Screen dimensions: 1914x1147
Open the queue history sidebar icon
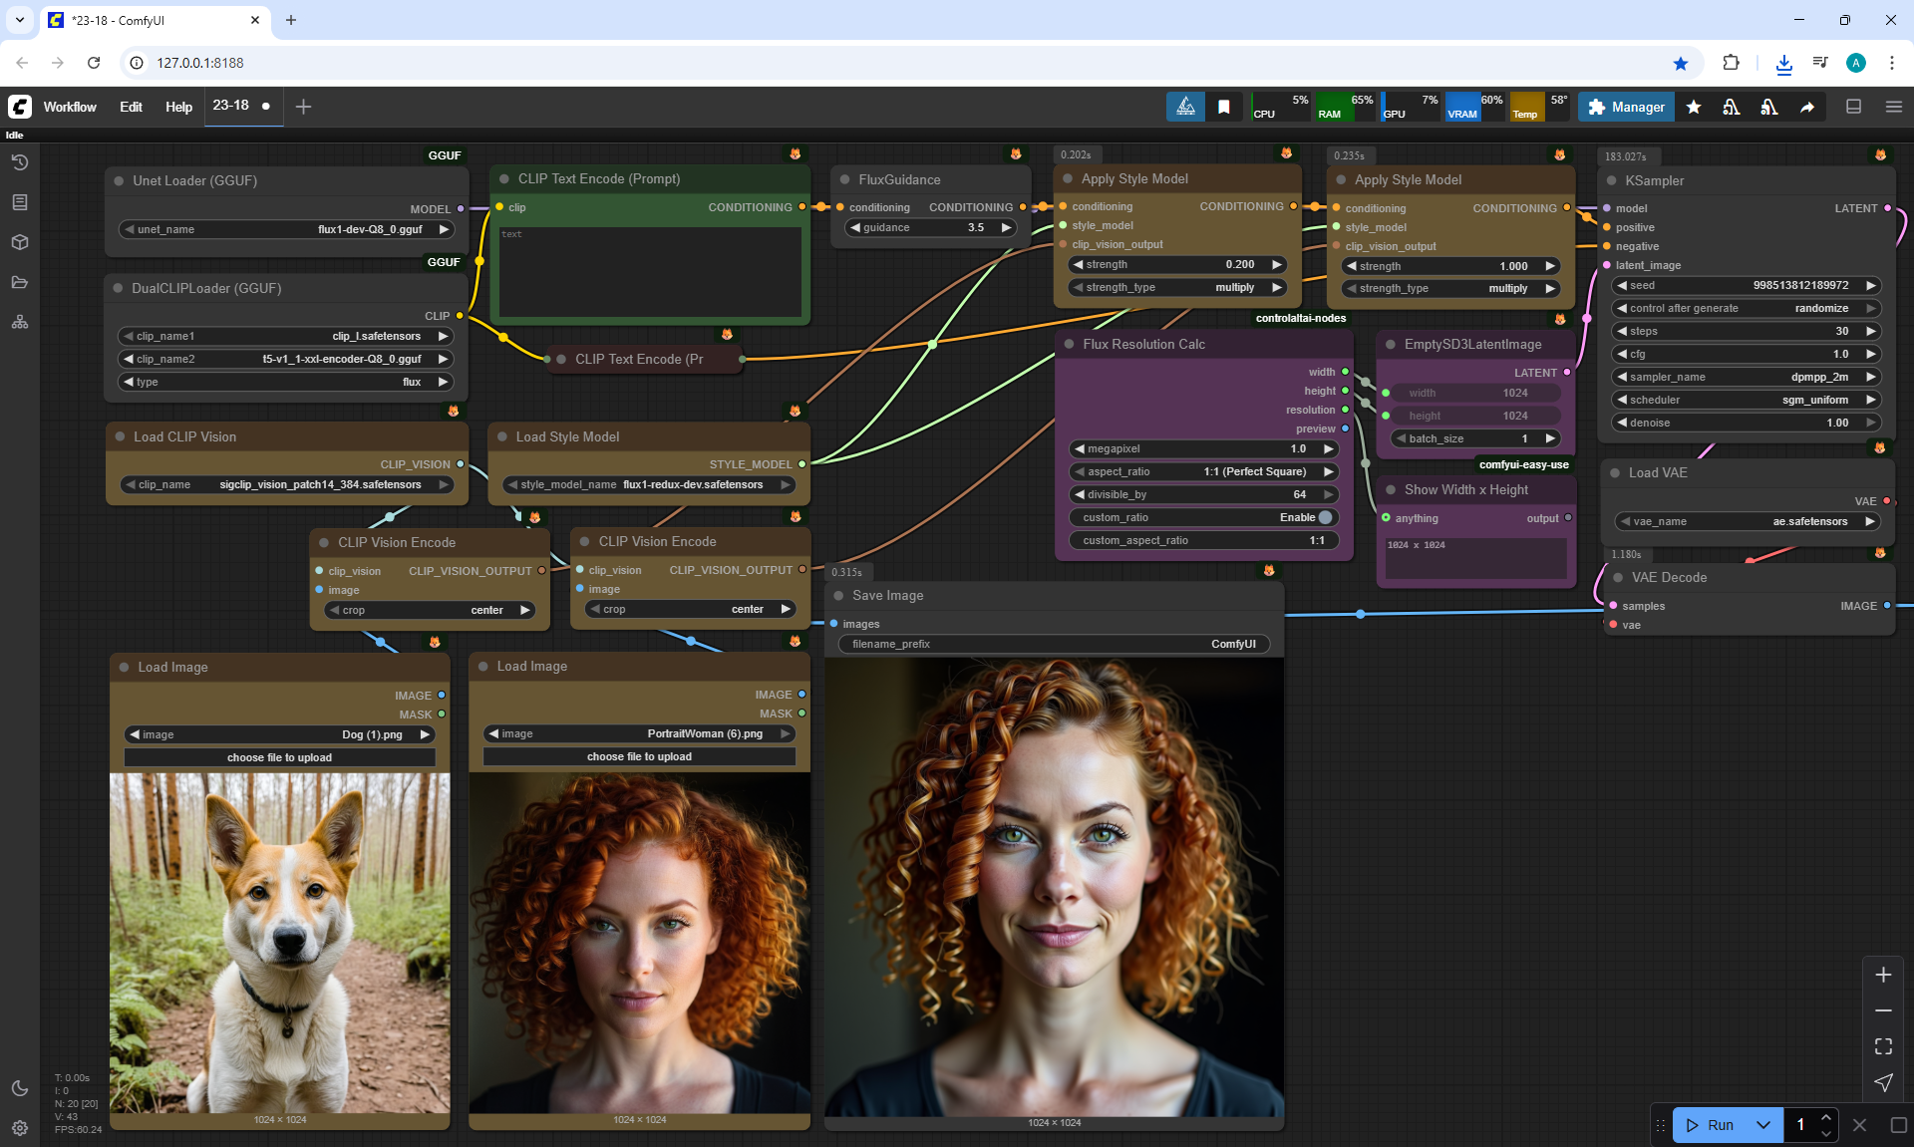click(x=20, y=162)
